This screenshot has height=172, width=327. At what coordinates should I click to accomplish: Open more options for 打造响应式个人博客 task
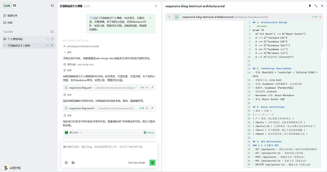[x=47, y=45]
